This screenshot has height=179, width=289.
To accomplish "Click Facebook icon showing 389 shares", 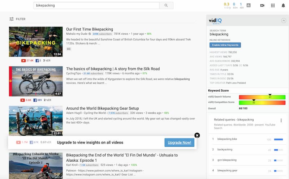I will 35,100.
